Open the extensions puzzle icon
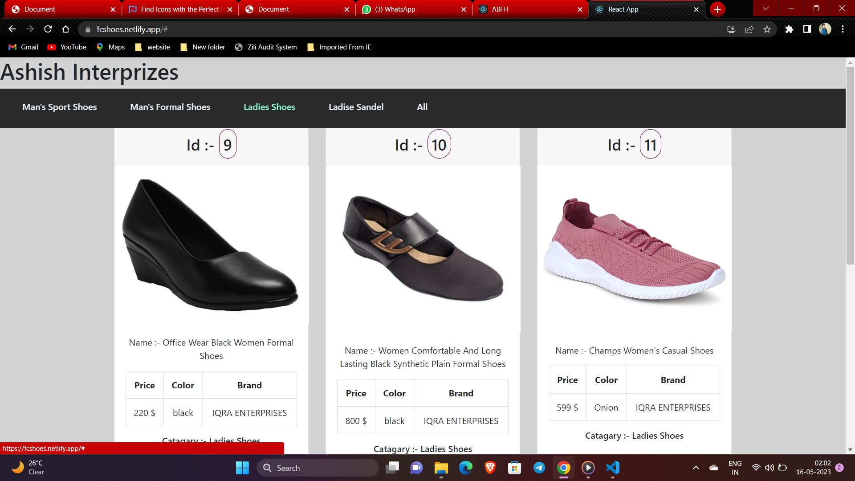 tap(789, 29)
